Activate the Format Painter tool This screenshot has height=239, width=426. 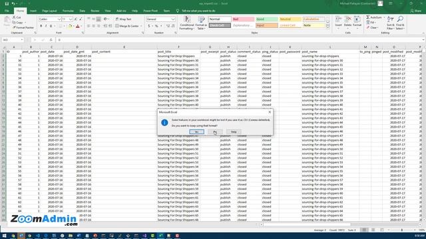point(23,28)
